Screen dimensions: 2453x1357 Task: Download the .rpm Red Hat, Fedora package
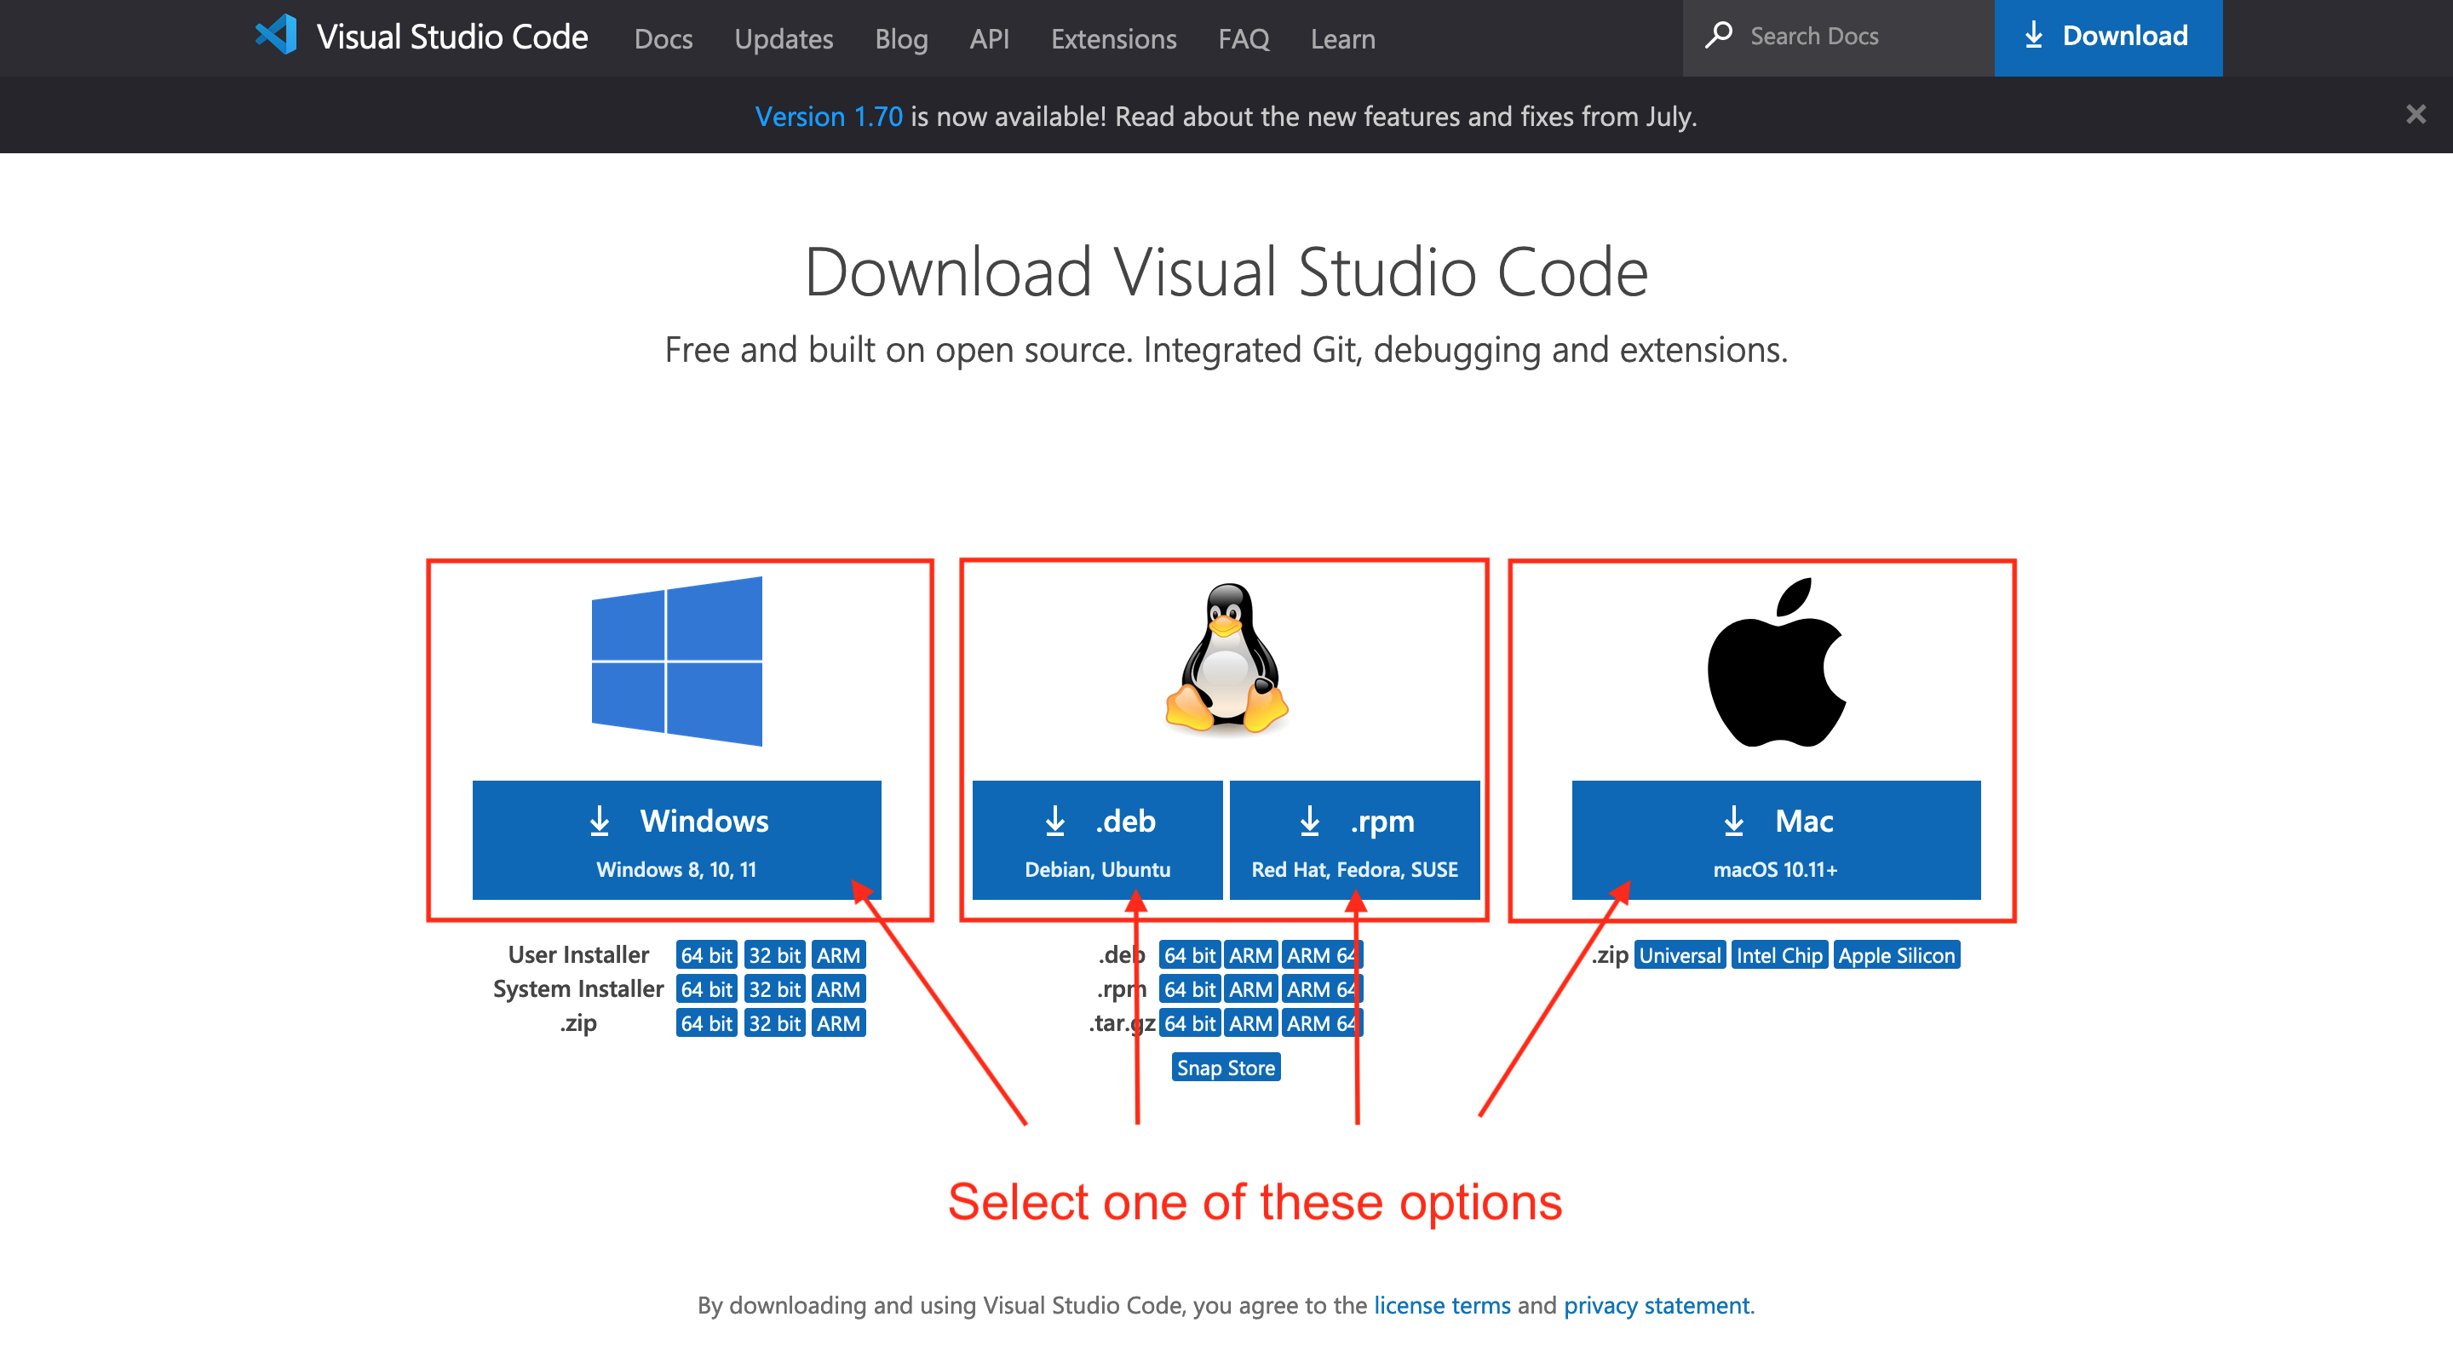point(1354,839)
